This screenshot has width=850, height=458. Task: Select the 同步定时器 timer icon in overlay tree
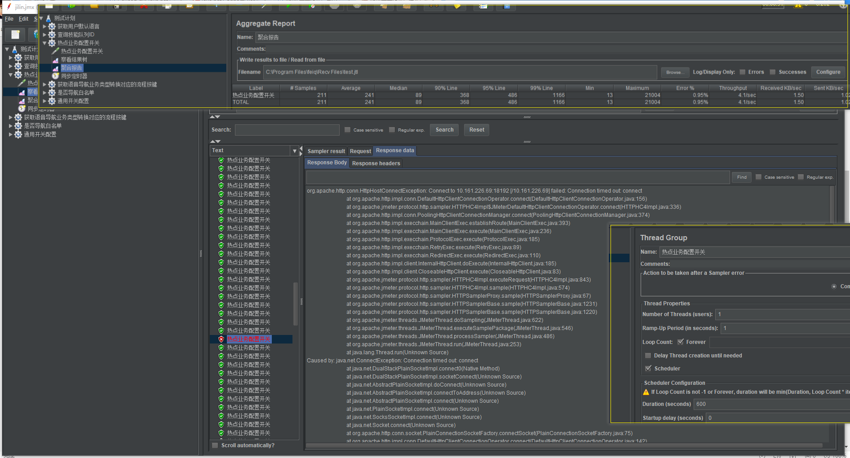coord(56,76)
